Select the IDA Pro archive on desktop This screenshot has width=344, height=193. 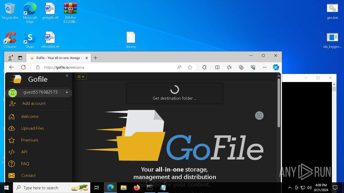tap(70, 13)
